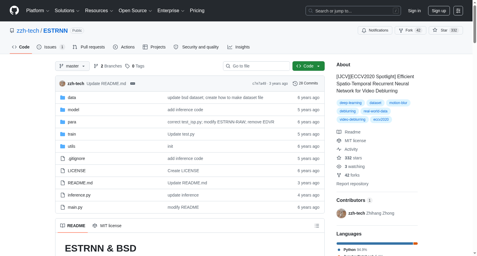
Task: Switch to the Projects tab
Action: [154, 47]
